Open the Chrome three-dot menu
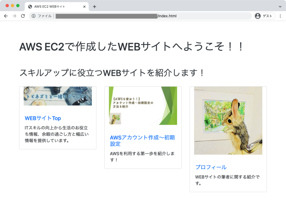The height and width of the screenshot is (220, 286). coord(280,16)
